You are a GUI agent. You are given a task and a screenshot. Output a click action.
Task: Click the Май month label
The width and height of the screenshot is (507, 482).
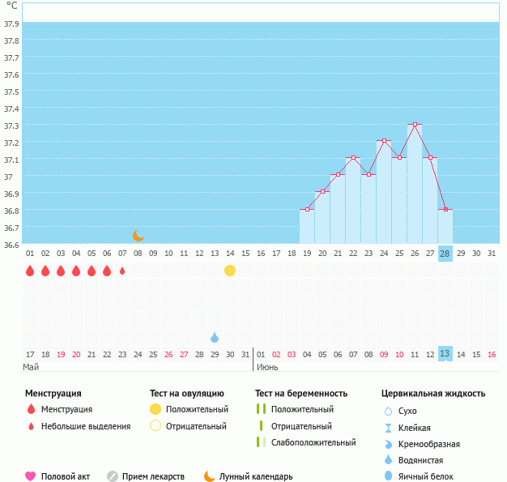click(31, 367)
